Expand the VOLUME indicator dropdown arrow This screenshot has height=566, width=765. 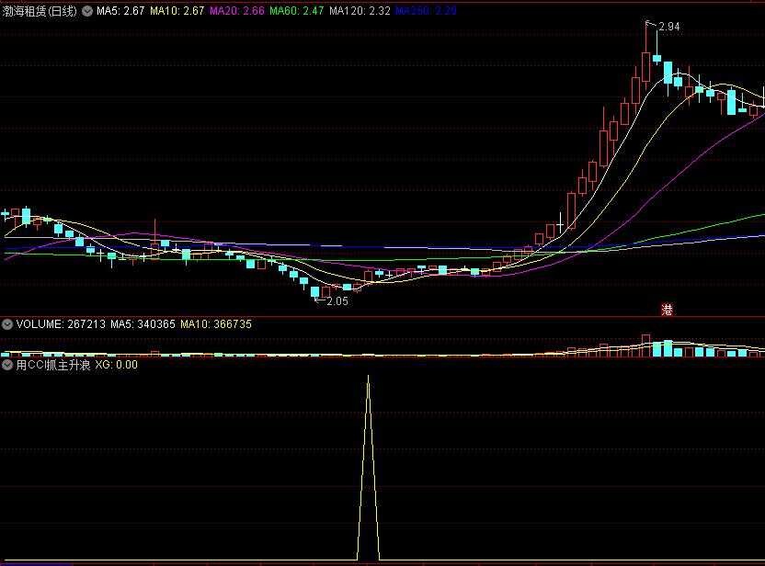coord(7,324)
